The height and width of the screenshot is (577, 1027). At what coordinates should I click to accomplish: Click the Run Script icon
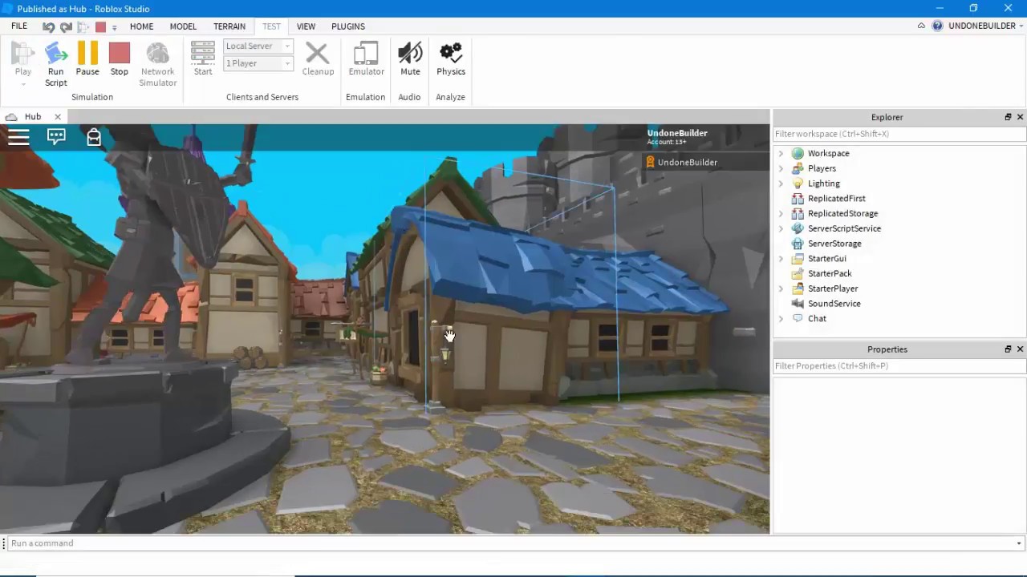click(55, 54)
